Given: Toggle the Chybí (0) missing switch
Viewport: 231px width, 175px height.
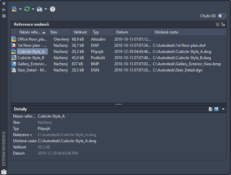Looking at the screenshot, I should 222,16.
